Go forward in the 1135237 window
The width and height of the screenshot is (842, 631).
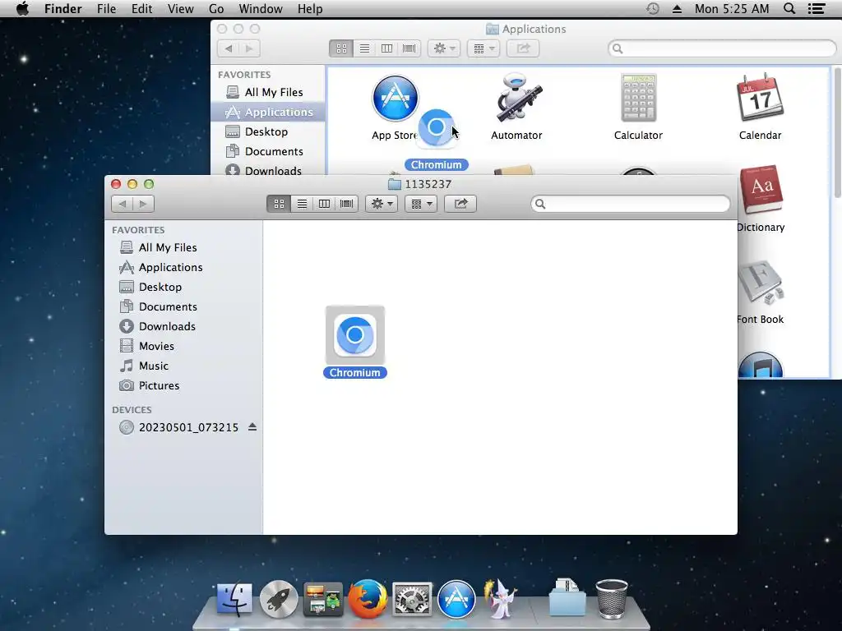143,204
